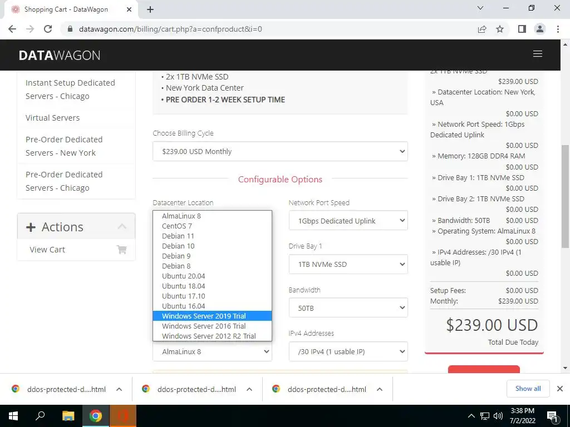Select Windows Server 2019 Trial

click(212, 316)
